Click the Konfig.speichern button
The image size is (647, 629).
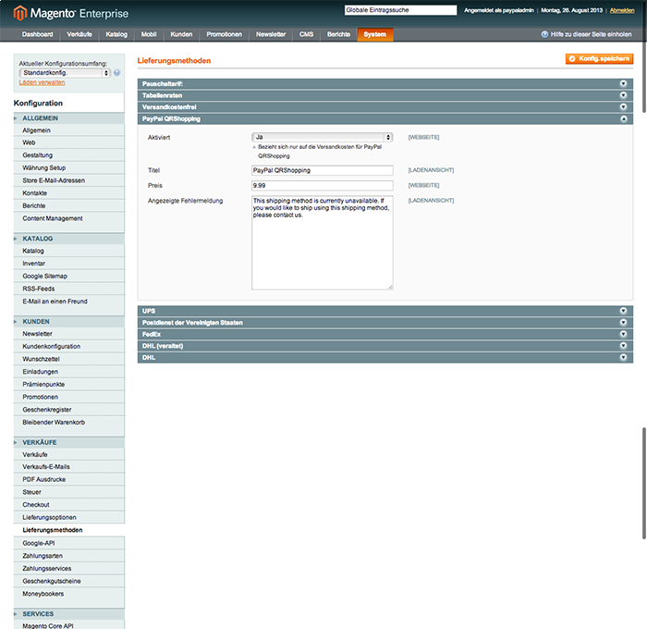599,58
